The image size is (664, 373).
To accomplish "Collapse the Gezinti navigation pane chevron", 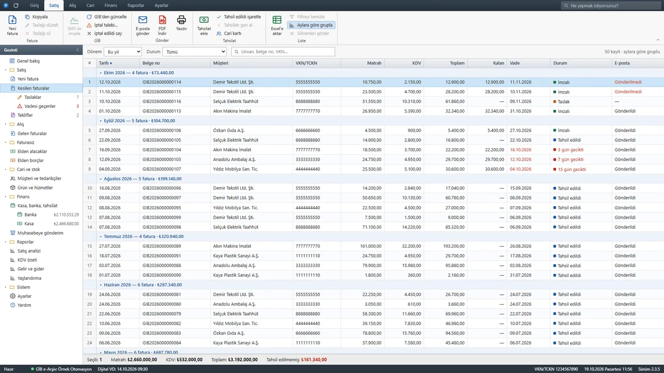I will coord(77,50).
